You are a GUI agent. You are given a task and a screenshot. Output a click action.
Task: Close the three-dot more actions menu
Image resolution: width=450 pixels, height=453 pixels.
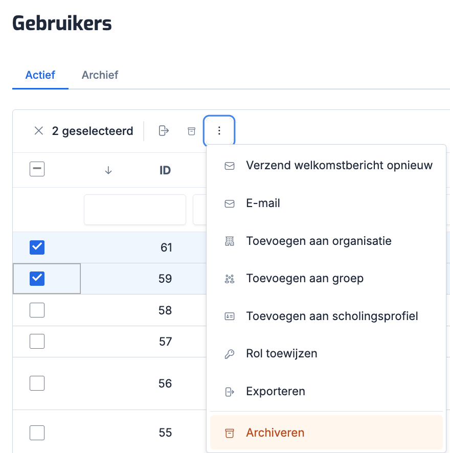pos(219,131)
